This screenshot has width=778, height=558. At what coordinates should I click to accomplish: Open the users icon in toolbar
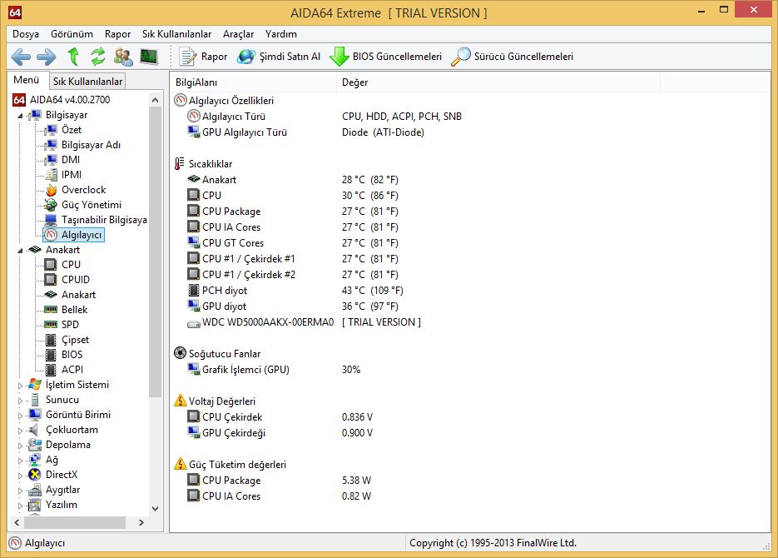tap(123, 57)
